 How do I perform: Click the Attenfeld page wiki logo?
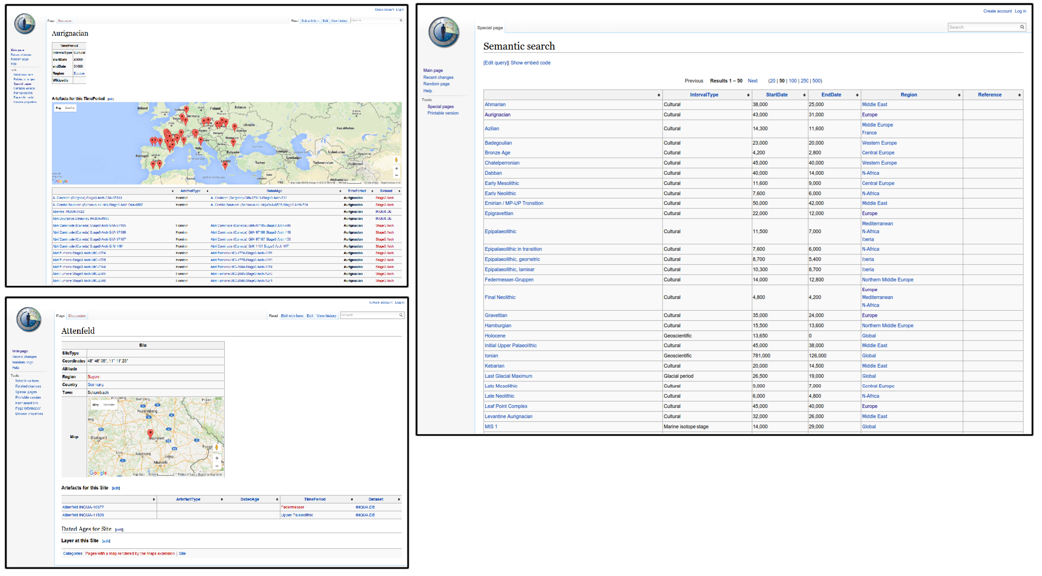pos(29,320)
